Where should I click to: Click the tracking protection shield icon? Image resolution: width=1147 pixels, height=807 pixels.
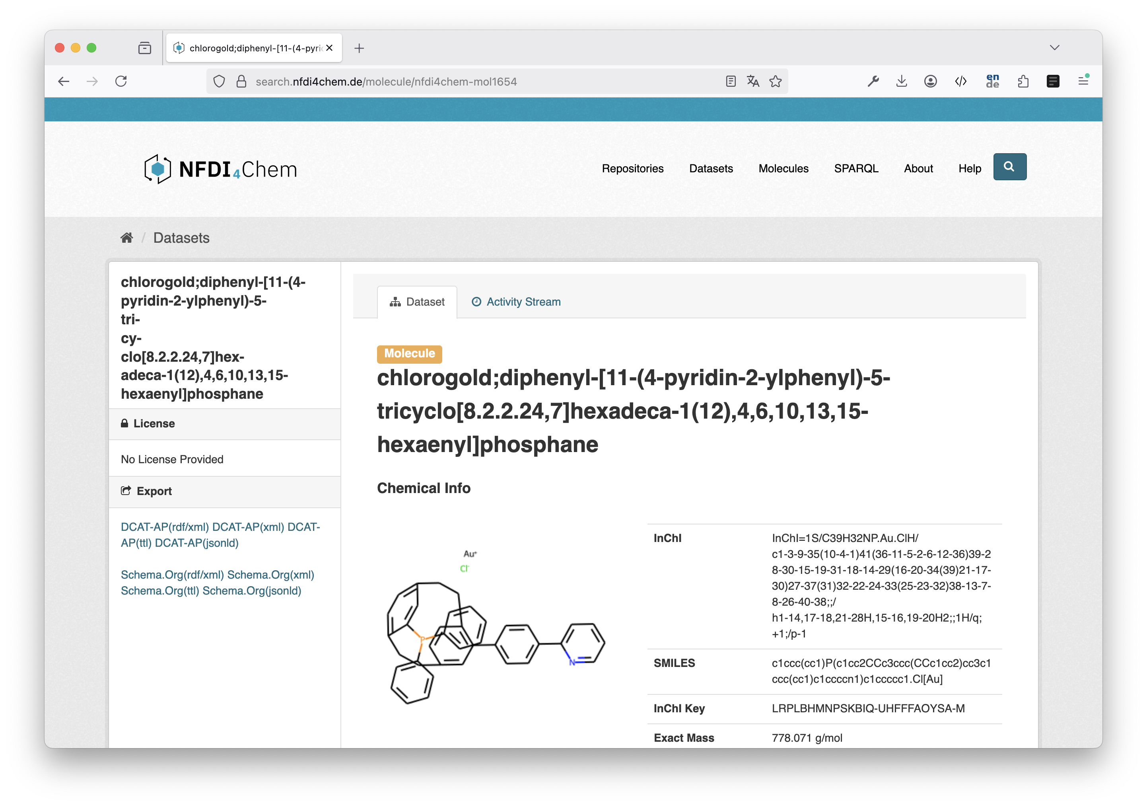[x=219, y=82]
